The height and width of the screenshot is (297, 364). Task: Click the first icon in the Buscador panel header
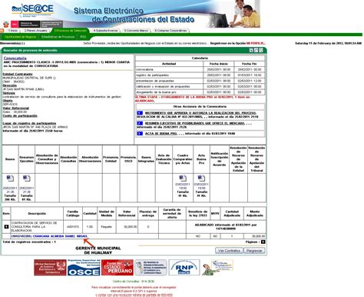251,50
